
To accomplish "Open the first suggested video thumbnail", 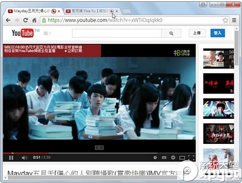I will point(218,59).
